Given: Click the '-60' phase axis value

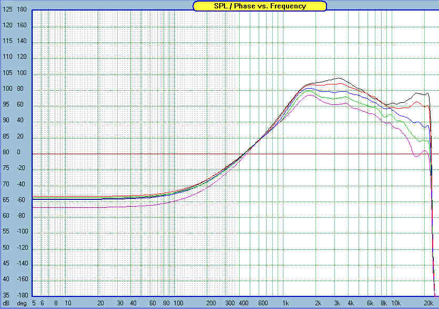Looking at the screenshot, I should click(x=21, y=200).
